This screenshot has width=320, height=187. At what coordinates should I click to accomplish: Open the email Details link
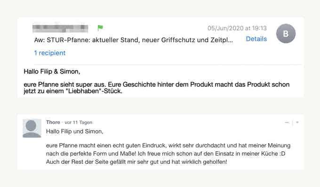tap(256, 39)
